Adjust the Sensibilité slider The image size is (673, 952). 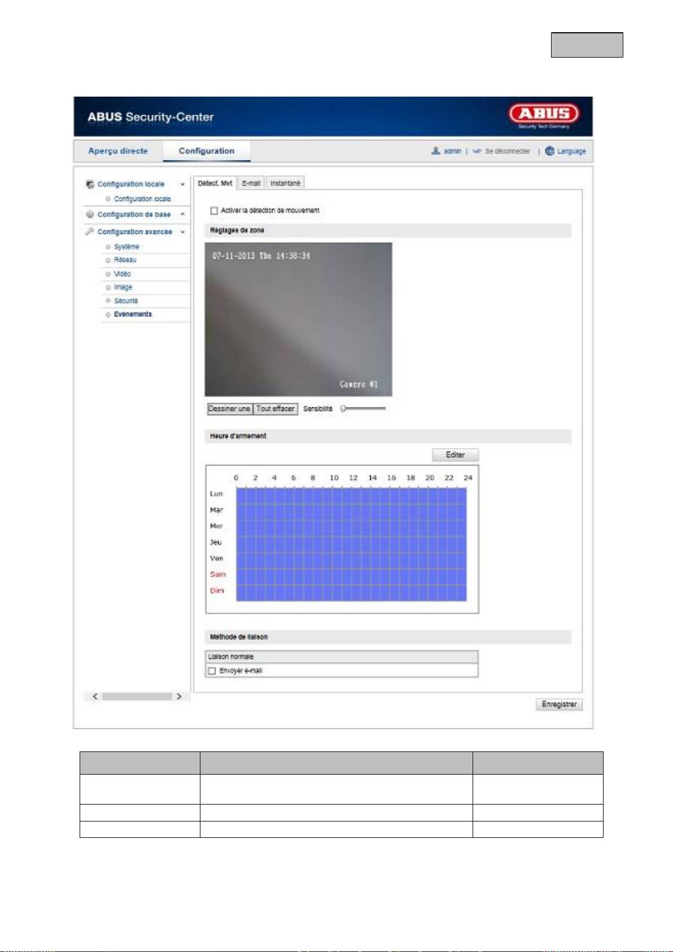point(344,408)
